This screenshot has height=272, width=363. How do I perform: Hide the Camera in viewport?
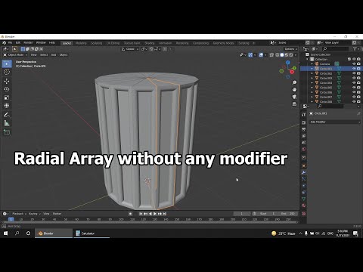coord(354,63)
